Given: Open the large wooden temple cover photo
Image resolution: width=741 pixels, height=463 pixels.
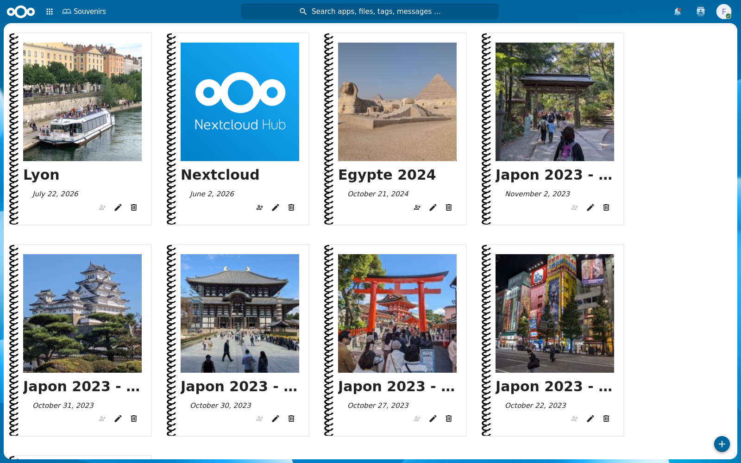Looking at the screenshot, I should point(240,313).
